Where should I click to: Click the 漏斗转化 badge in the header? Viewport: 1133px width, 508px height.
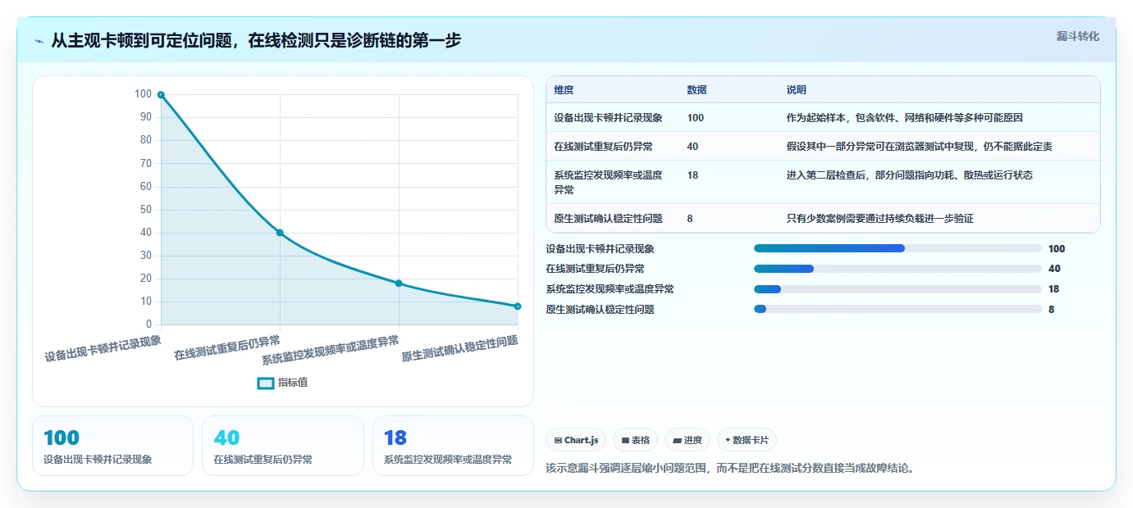tap(1077, 36)
